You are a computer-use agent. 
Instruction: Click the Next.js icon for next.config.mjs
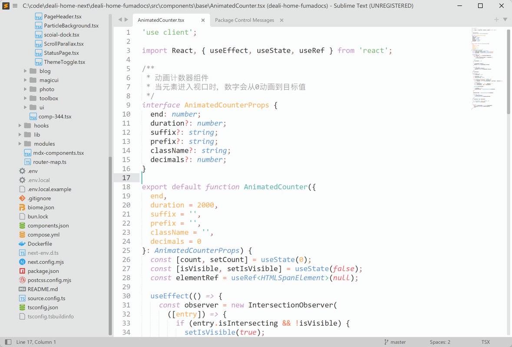22,262
